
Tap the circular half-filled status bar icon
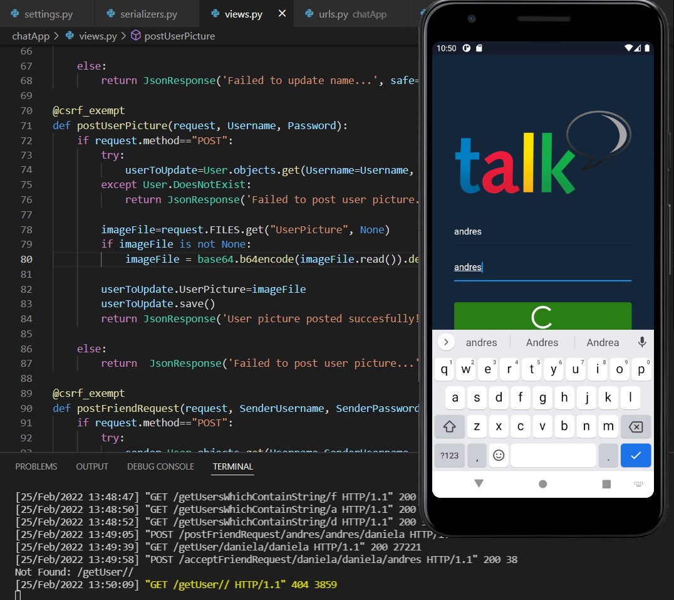[x=467, y=48]
